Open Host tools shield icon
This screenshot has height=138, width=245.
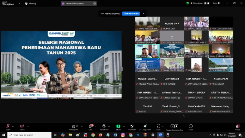[132, 126]
